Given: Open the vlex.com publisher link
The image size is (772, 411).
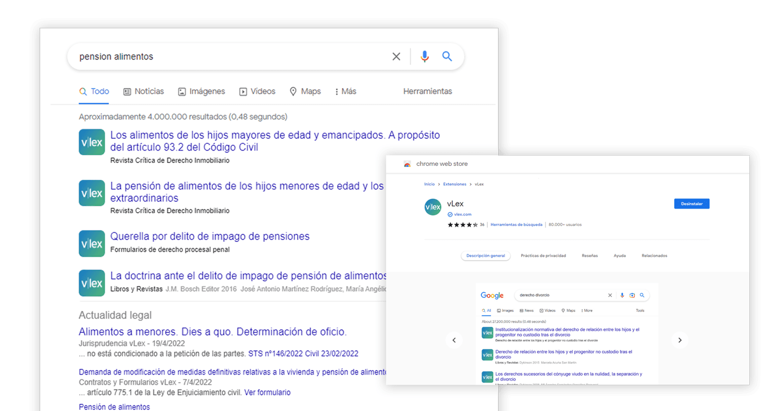Looking at the screenshot, I should [463, 214].
